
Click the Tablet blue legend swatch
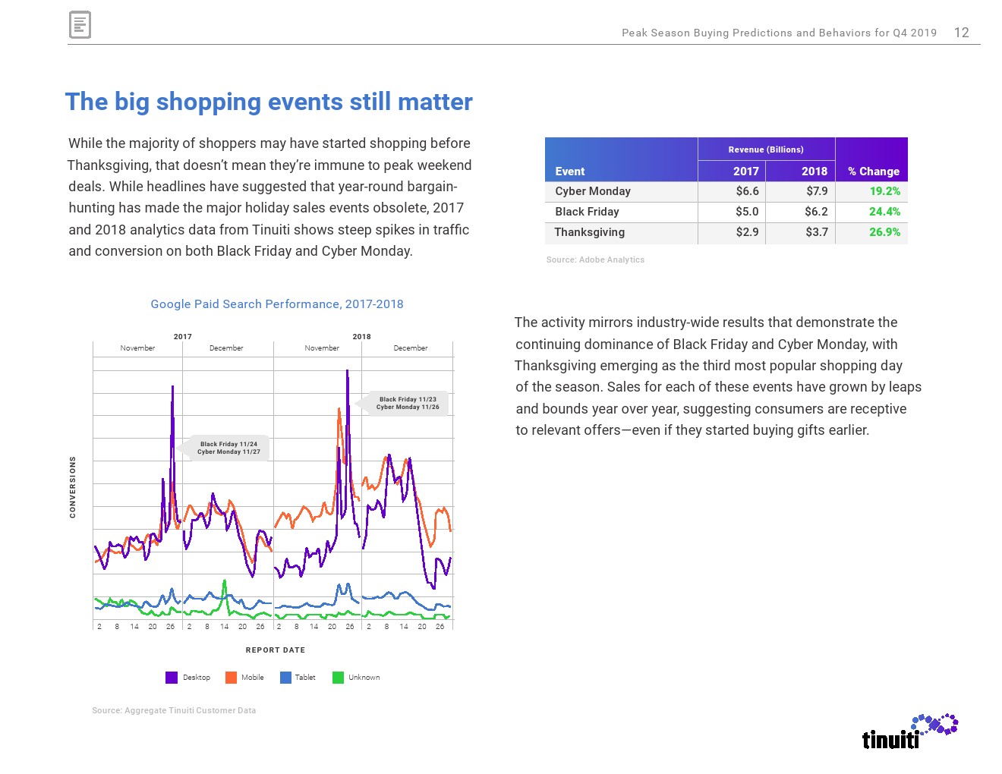(x=285, y=678)
